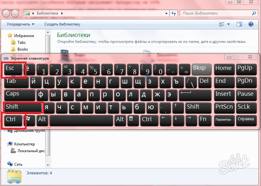Click the Insert key
This screenshot has height=186, width=261.
click(x=224, y=95)
